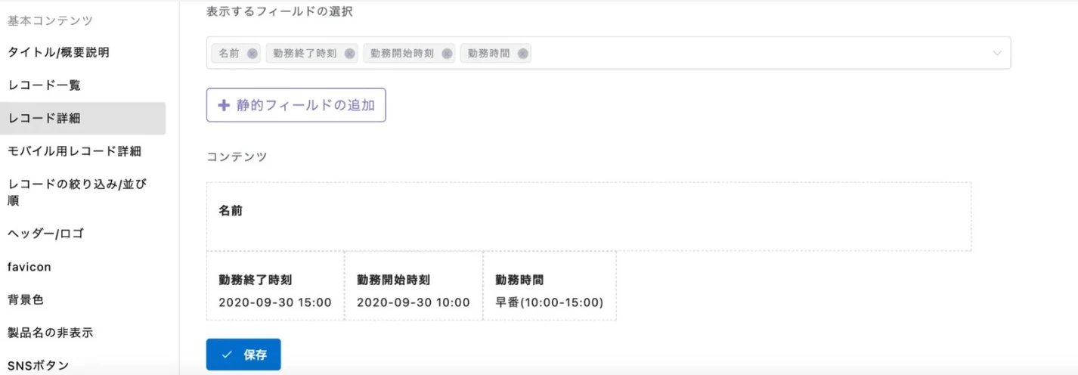Click 静的フィールドの追加 button
The height and width of the screenshot is (375, 1078).
[296, 105]
